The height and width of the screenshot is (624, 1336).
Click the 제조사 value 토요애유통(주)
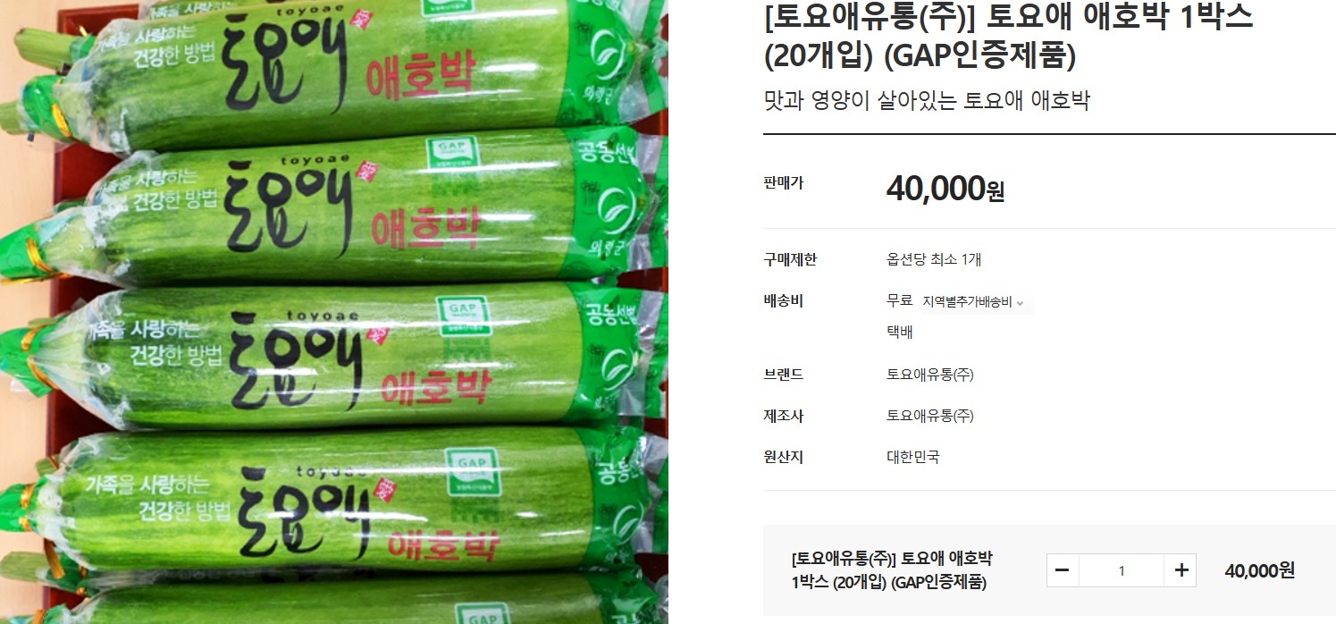click(930, 416)
